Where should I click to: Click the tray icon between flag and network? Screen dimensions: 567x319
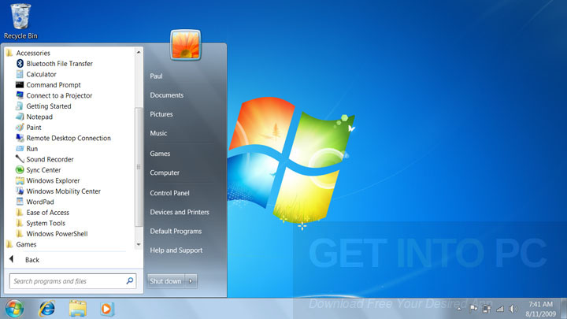click(487, 309)
